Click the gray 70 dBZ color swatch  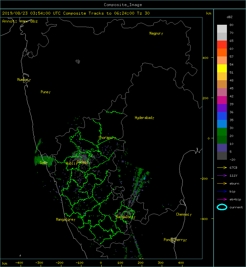[222, 37]
